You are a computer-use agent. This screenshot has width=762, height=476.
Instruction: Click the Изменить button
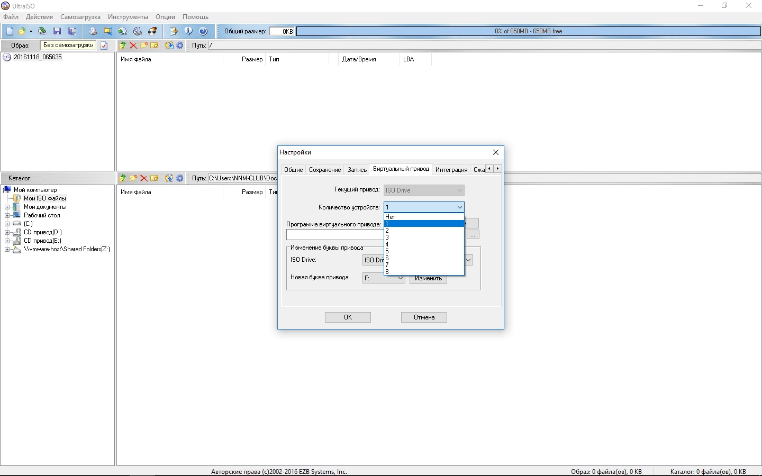[x=428, y=278]
